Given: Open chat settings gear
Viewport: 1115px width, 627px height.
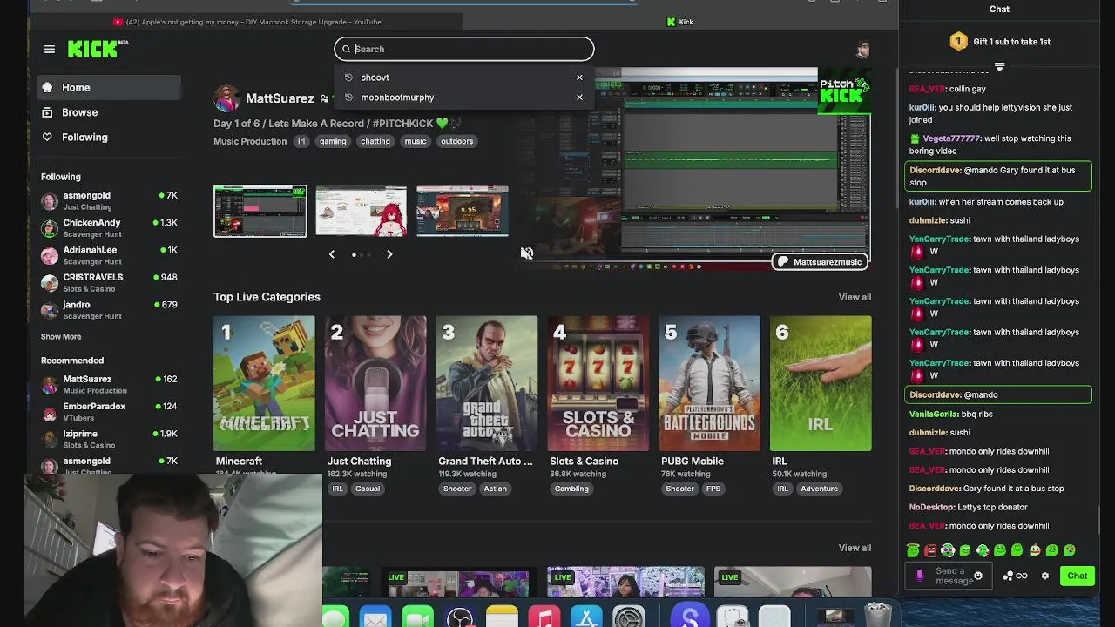Looking at the screenshot, I should (x=1045, y=576).
